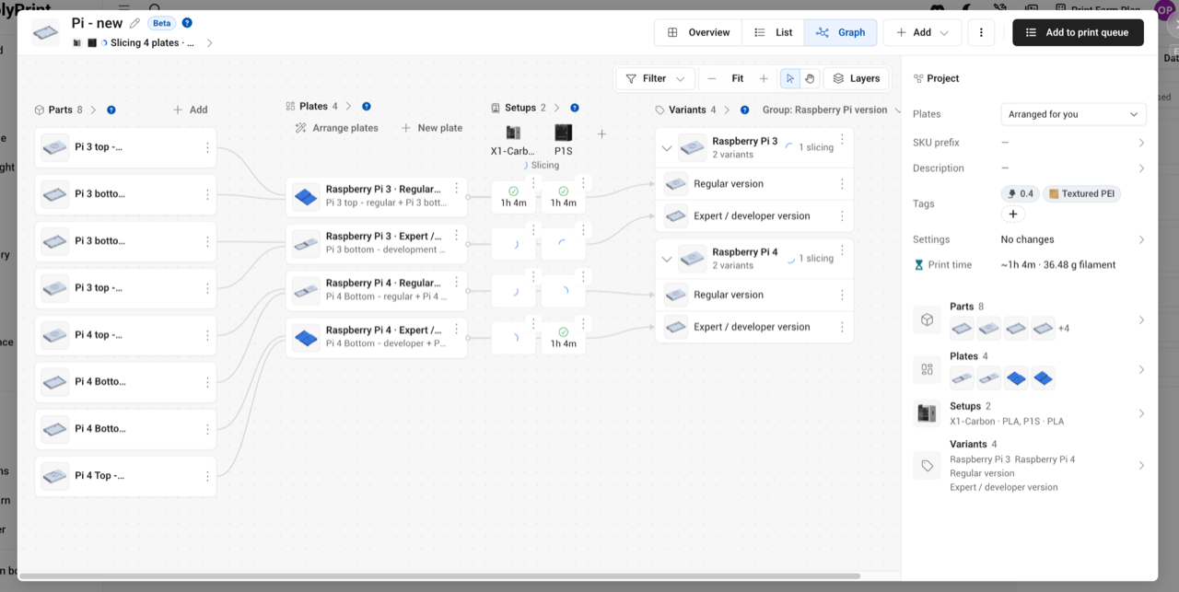This screenshot has height=592, width=1179.
Task: Click the 1h 4m P1S result on Pi 4 Expert row
Action: coord(563,337)
